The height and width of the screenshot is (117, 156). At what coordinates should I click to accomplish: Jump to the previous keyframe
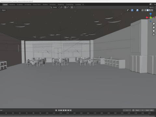61,110
